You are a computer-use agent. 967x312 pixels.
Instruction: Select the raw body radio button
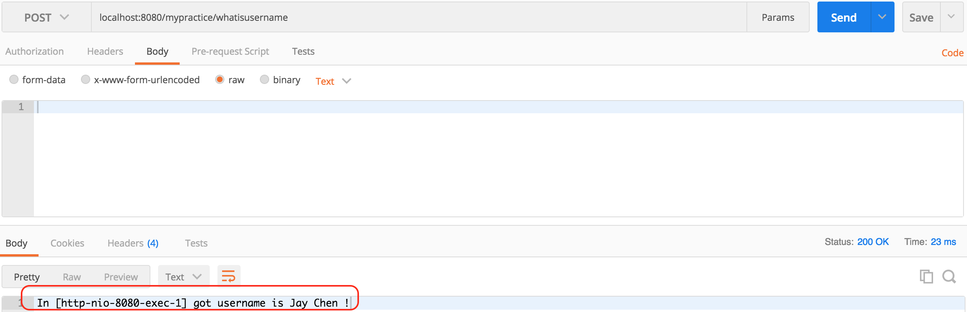[x=220, y=79]
